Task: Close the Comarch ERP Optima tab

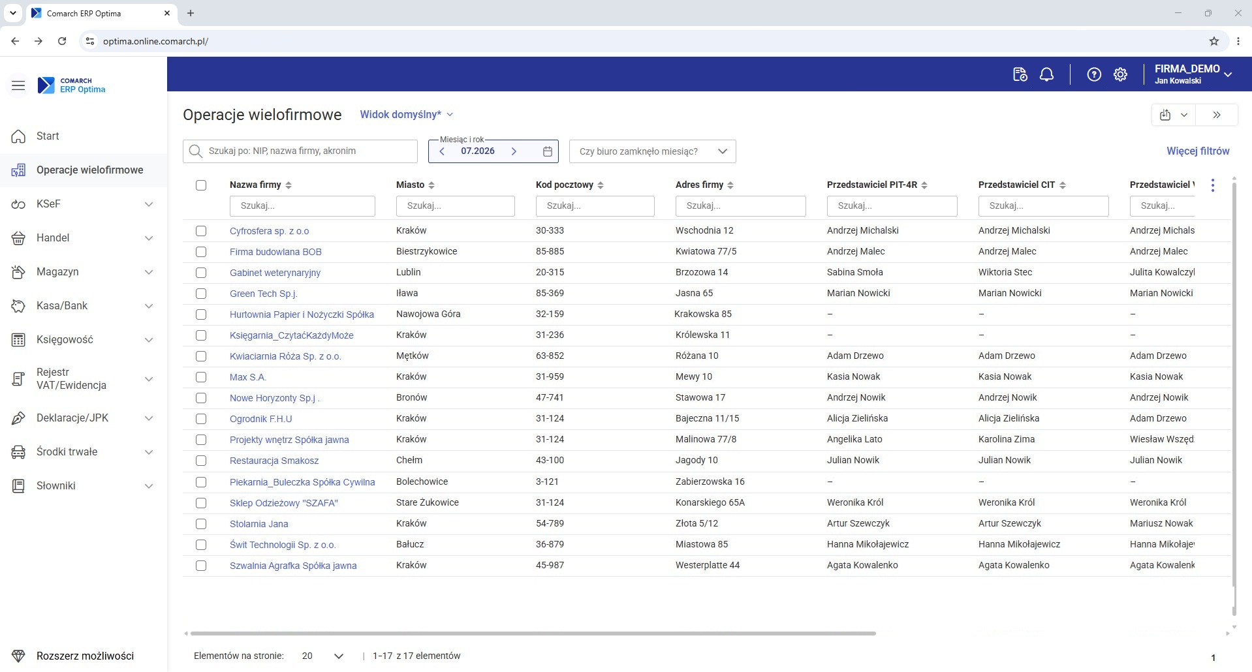Action: (167, 13)
